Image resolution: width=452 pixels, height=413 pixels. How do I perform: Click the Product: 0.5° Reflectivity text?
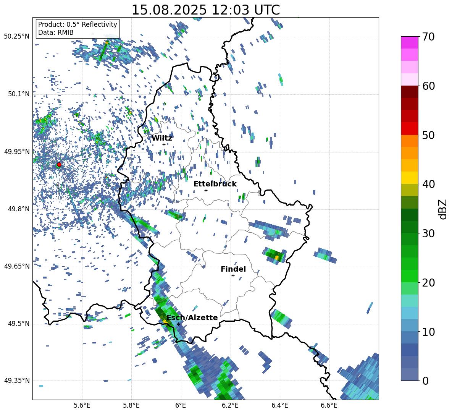tap(77, 24)
